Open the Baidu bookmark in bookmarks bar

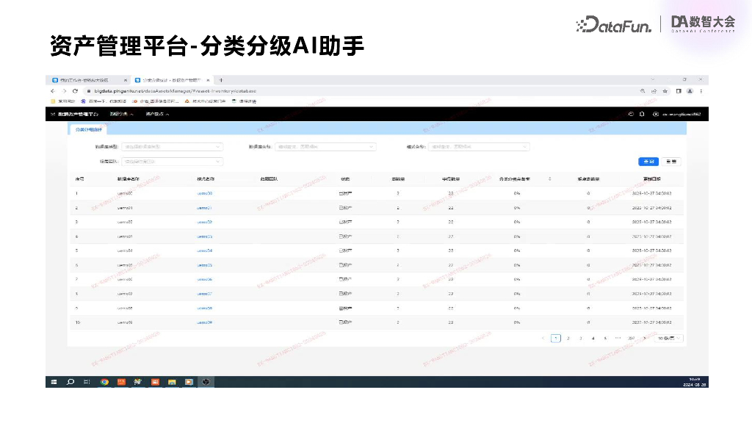(x=104, y=101)
